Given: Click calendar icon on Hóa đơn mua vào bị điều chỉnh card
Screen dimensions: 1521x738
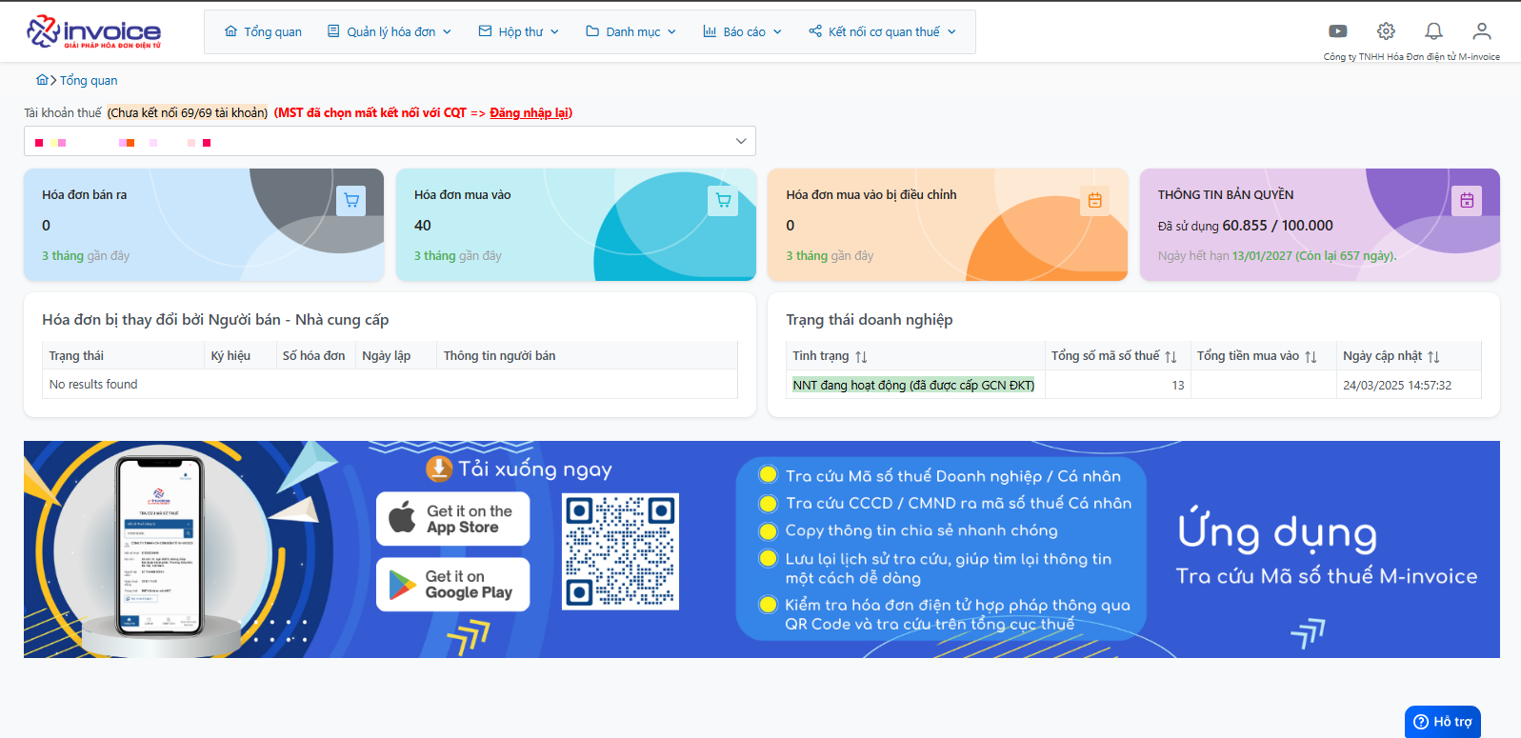Looking at the screenshot, I should (1094, 200).
